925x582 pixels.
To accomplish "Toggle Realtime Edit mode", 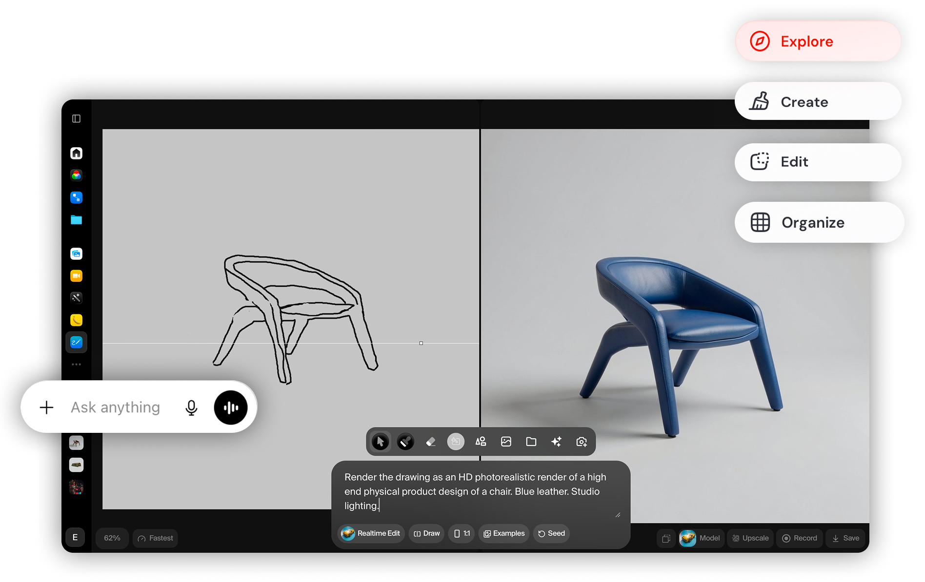I will pos(371,533).
